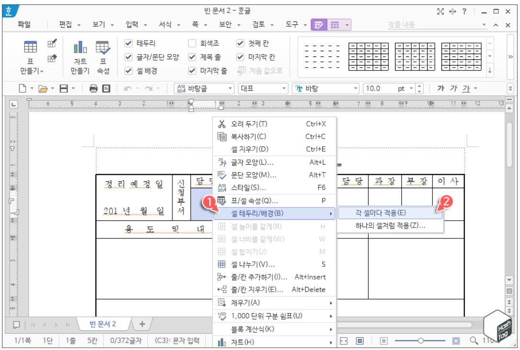
Task: Choose 각 셀마다 적용(E) submenu item
Action: tap(390, 213)
